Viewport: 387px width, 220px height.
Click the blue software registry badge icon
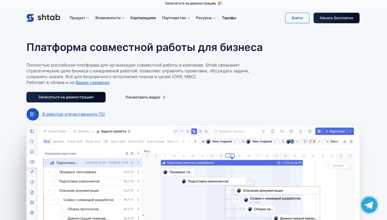pos(33,114)
